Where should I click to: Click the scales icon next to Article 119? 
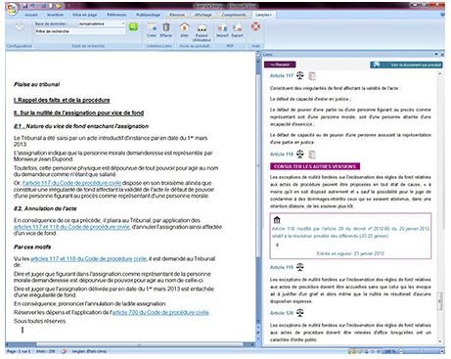[299, 267]
